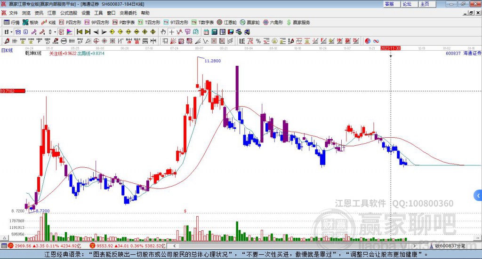Click the 深 index 9553.92 status indicator

[128, 246]
